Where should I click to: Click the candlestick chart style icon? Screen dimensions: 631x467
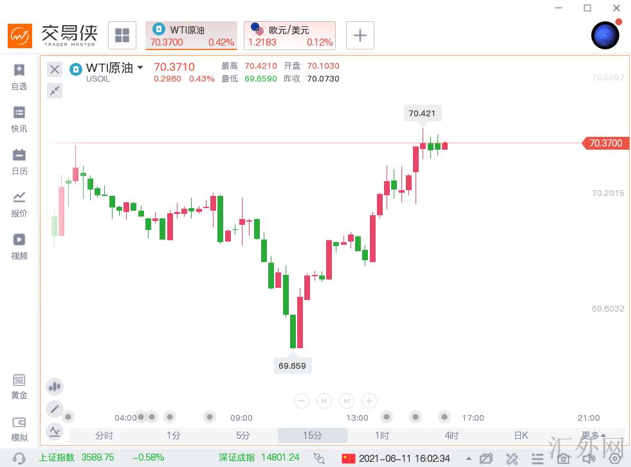tap(55, 387)
